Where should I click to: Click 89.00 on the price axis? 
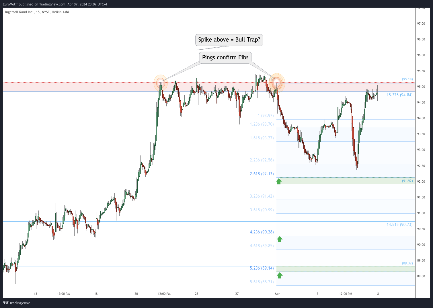(x=421, y=276)
